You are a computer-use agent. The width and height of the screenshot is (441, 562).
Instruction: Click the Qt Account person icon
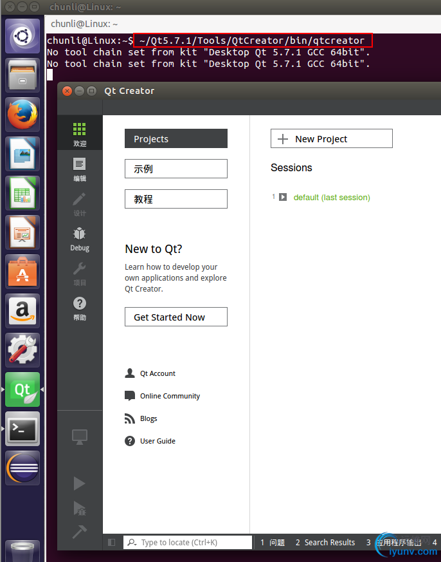(130, 373)
